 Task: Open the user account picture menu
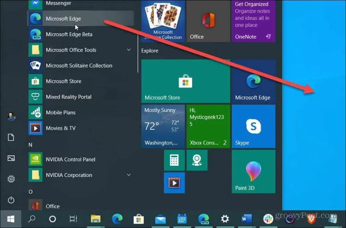(11, 116)
